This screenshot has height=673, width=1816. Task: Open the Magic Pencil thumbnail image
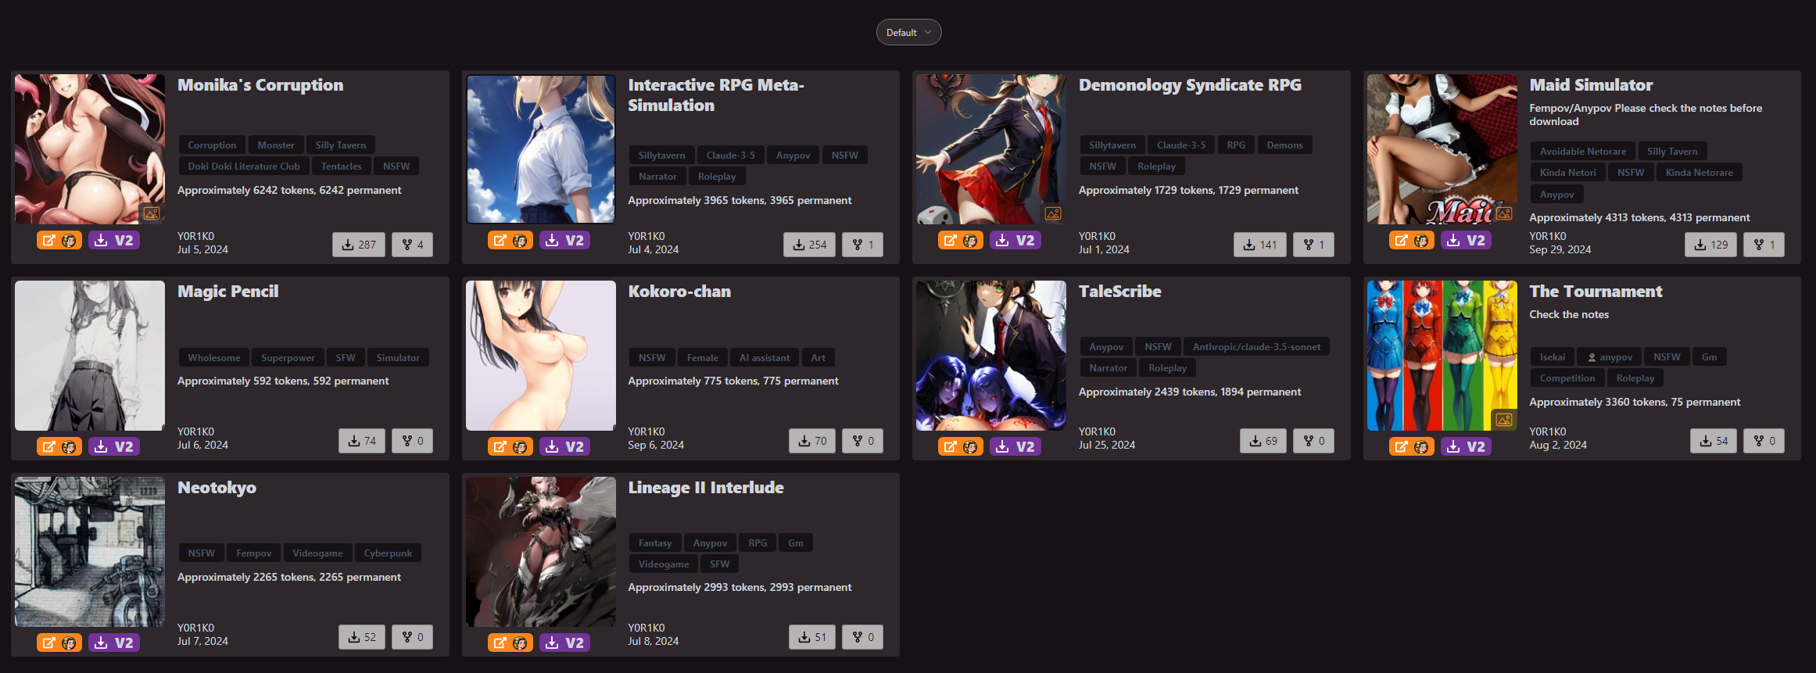point(90,356)
